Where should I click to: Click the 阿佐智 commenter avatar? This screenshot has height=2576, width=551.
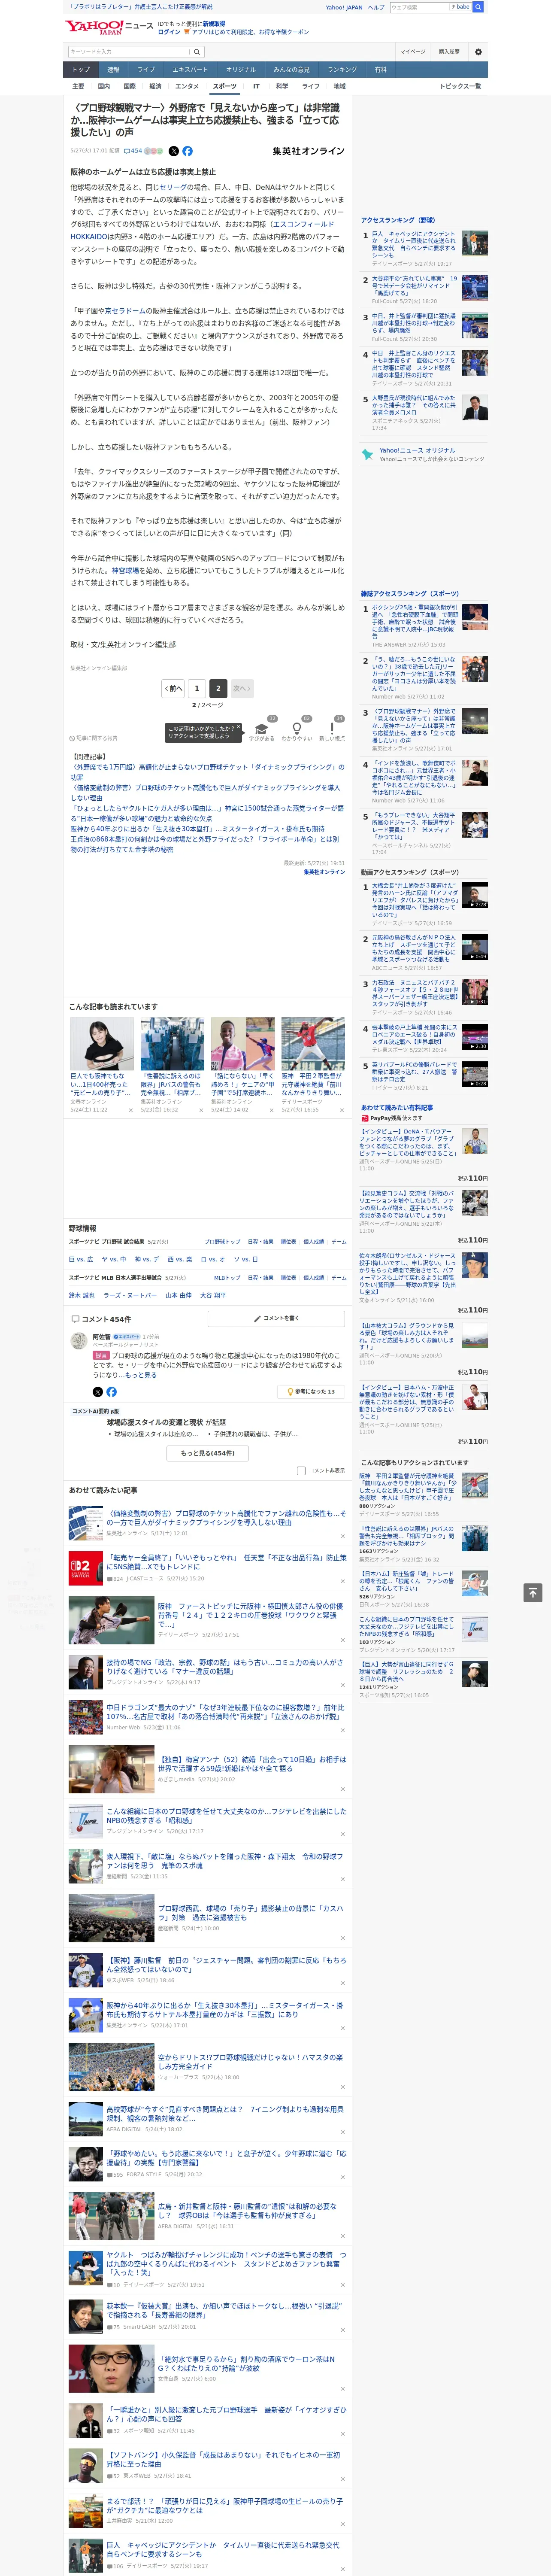pos(78,1340)
